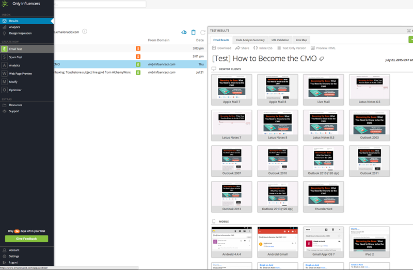Click the Give Feedback button
This screenshot has height=270, width=413.
click(x=27, y=239)
